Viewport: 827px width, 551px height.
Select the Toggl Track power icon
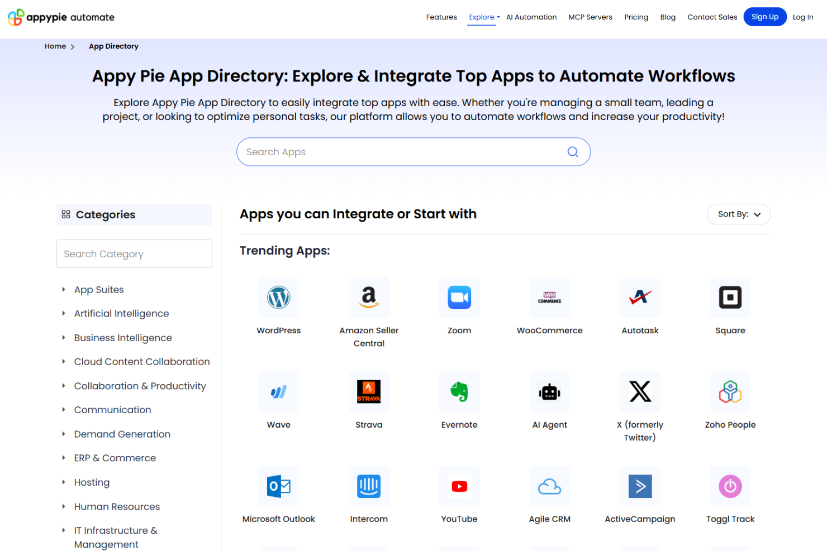[x=730, y=486]
